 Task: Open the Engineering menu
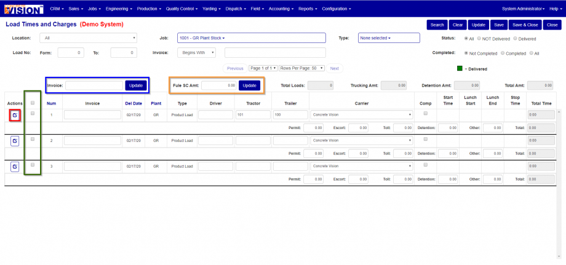click(119, 9)
